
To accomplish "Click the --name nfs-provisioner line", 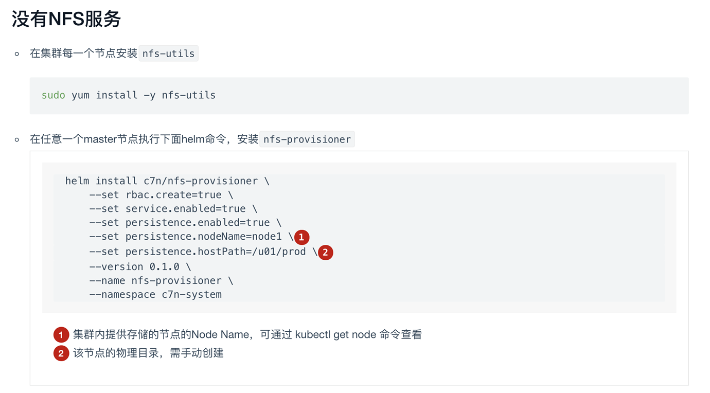I will click(161, 281).
